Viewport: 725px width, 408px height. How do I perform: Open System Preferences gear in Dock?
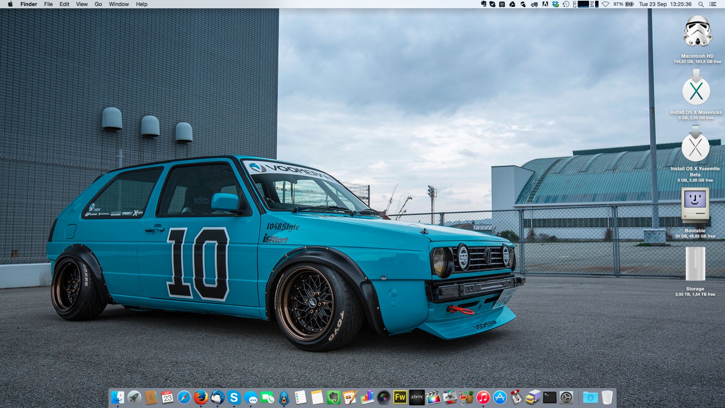tap(566, 397)
